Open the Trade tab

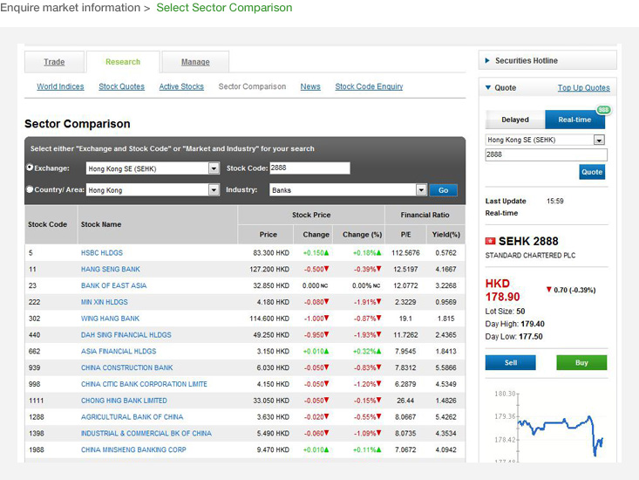pyautogui.click(x=54, y=62)
